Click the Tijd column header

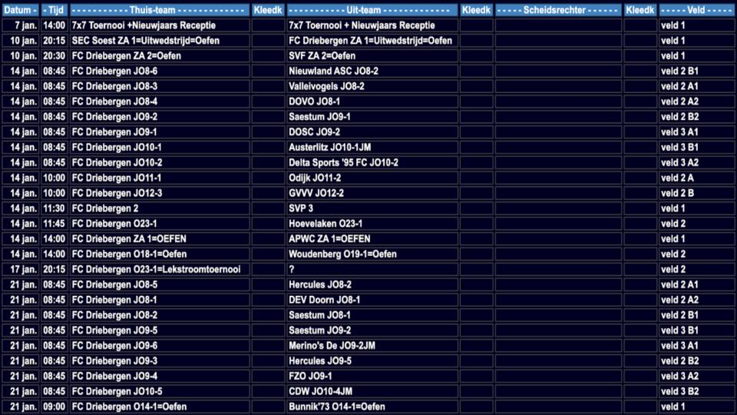click(x=55, y=10)
